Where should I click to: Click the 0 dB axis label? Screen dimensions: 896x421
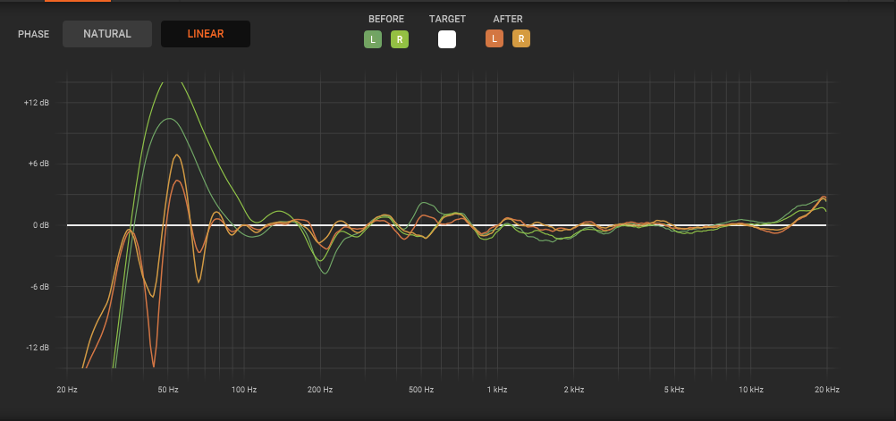[40, 225]
